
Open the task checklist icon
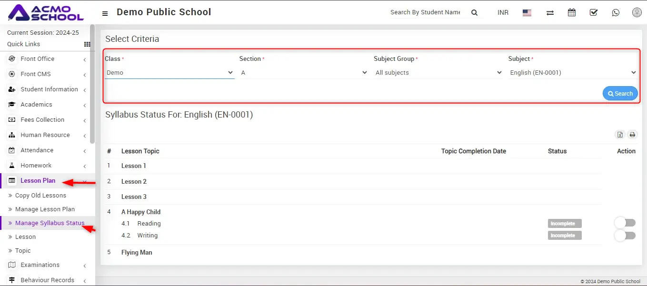pos(594,13)
